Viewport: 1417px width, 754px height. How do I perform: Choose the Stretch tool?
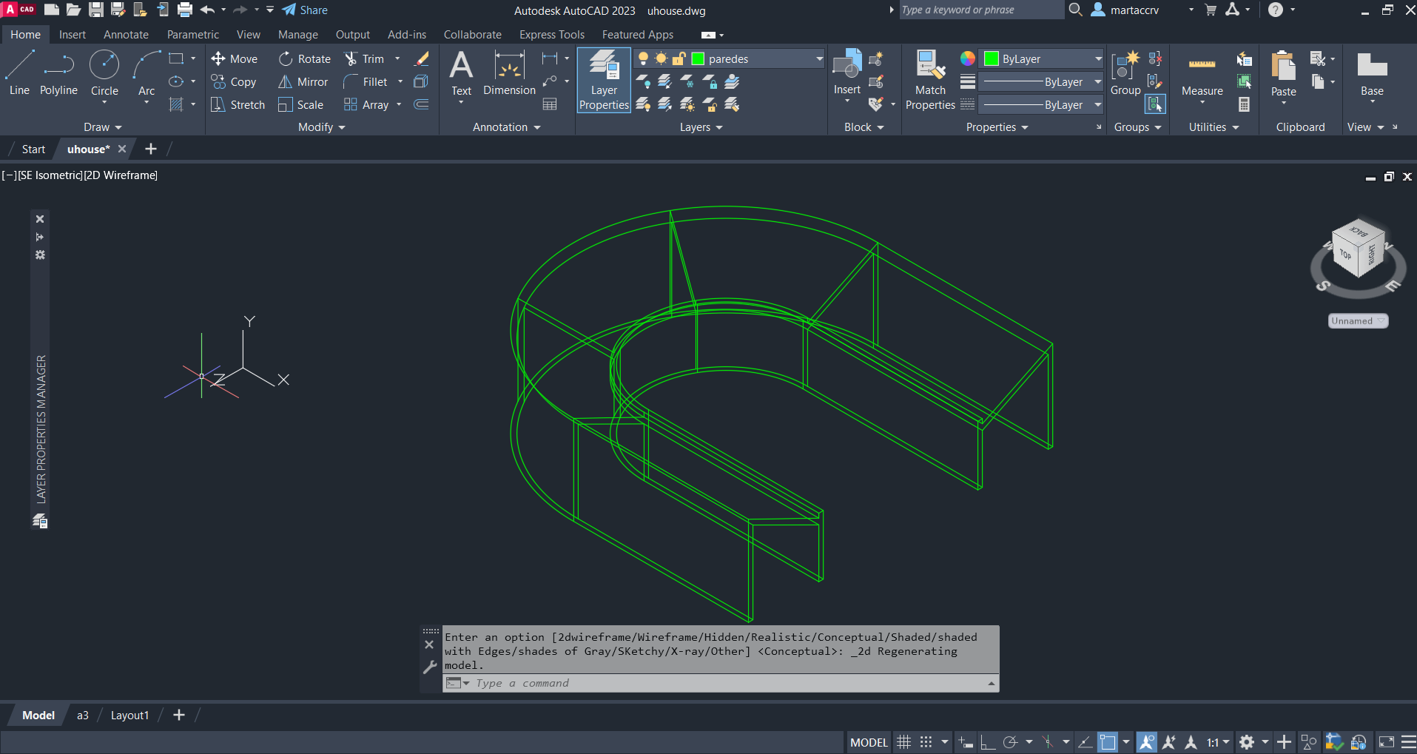(238, 105)
